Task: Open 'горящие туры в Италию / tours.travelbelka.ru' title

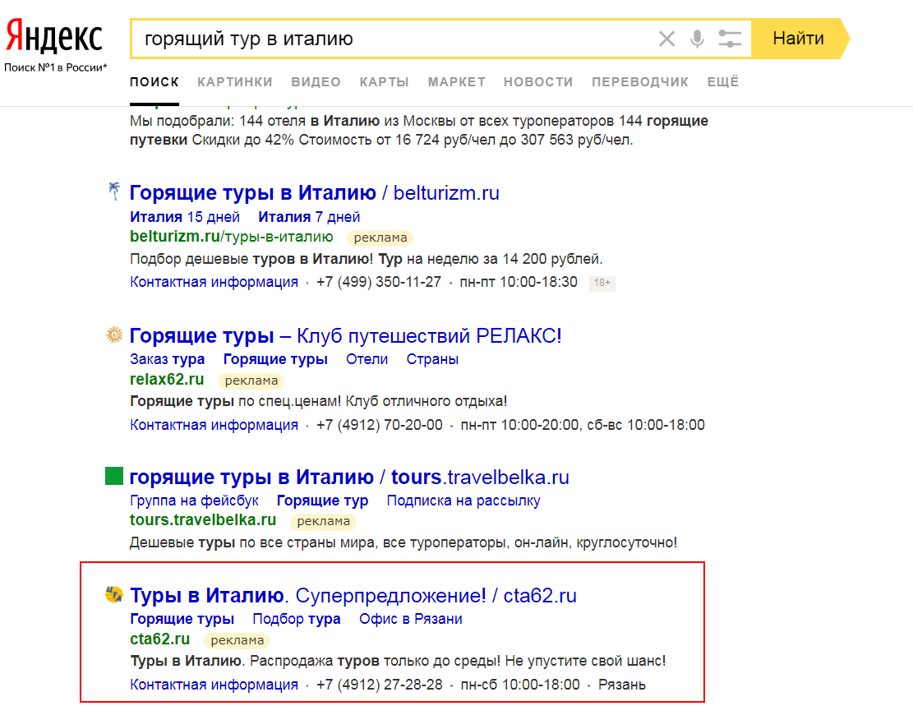Action: coord(349,477)
